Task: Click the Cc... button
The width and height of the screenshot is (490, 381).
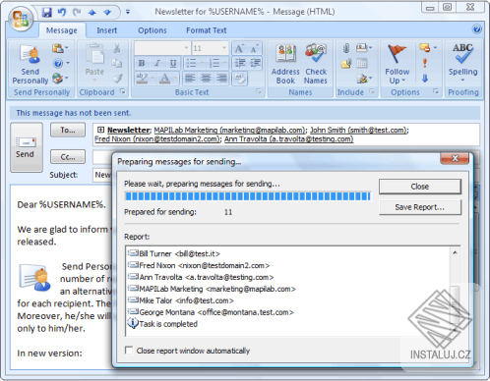Action: click(x=68, y=157)
